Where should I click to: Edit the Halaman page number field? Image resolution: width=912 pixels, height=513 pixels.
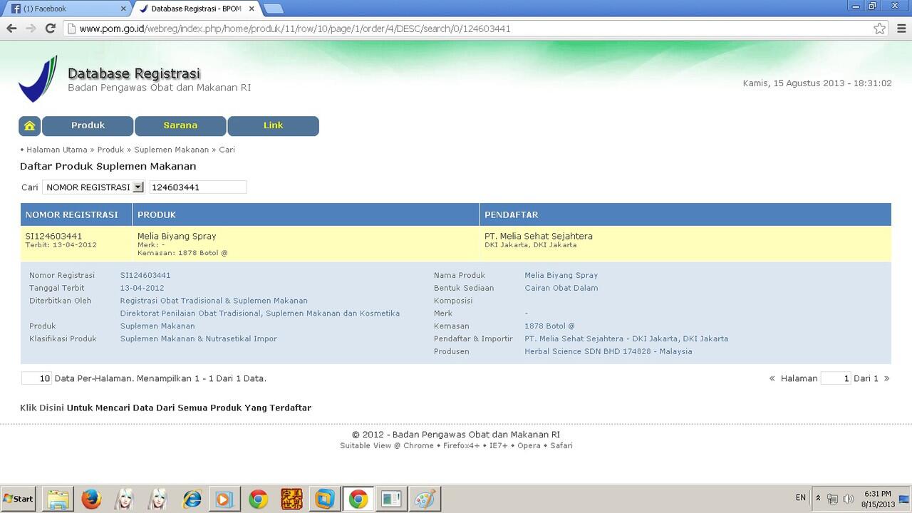tap(836, 378)
